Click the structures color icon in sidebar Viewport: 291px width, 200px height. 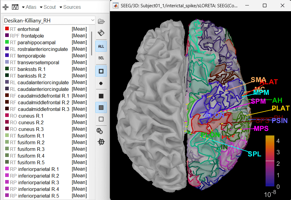(101, 131)
